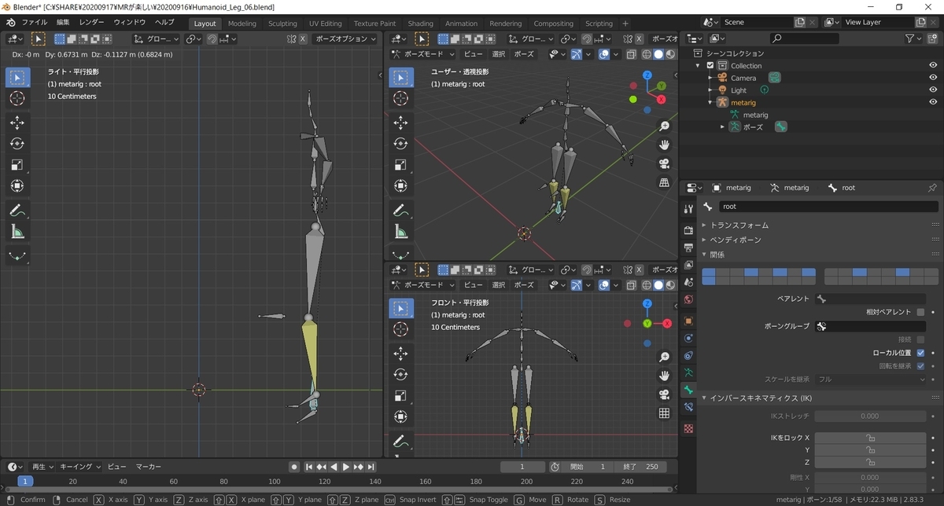Switch to the Sculpting workspace tab
Image resolution: width=944 pixels, height=506 pixels.
(x=282, y=24)
